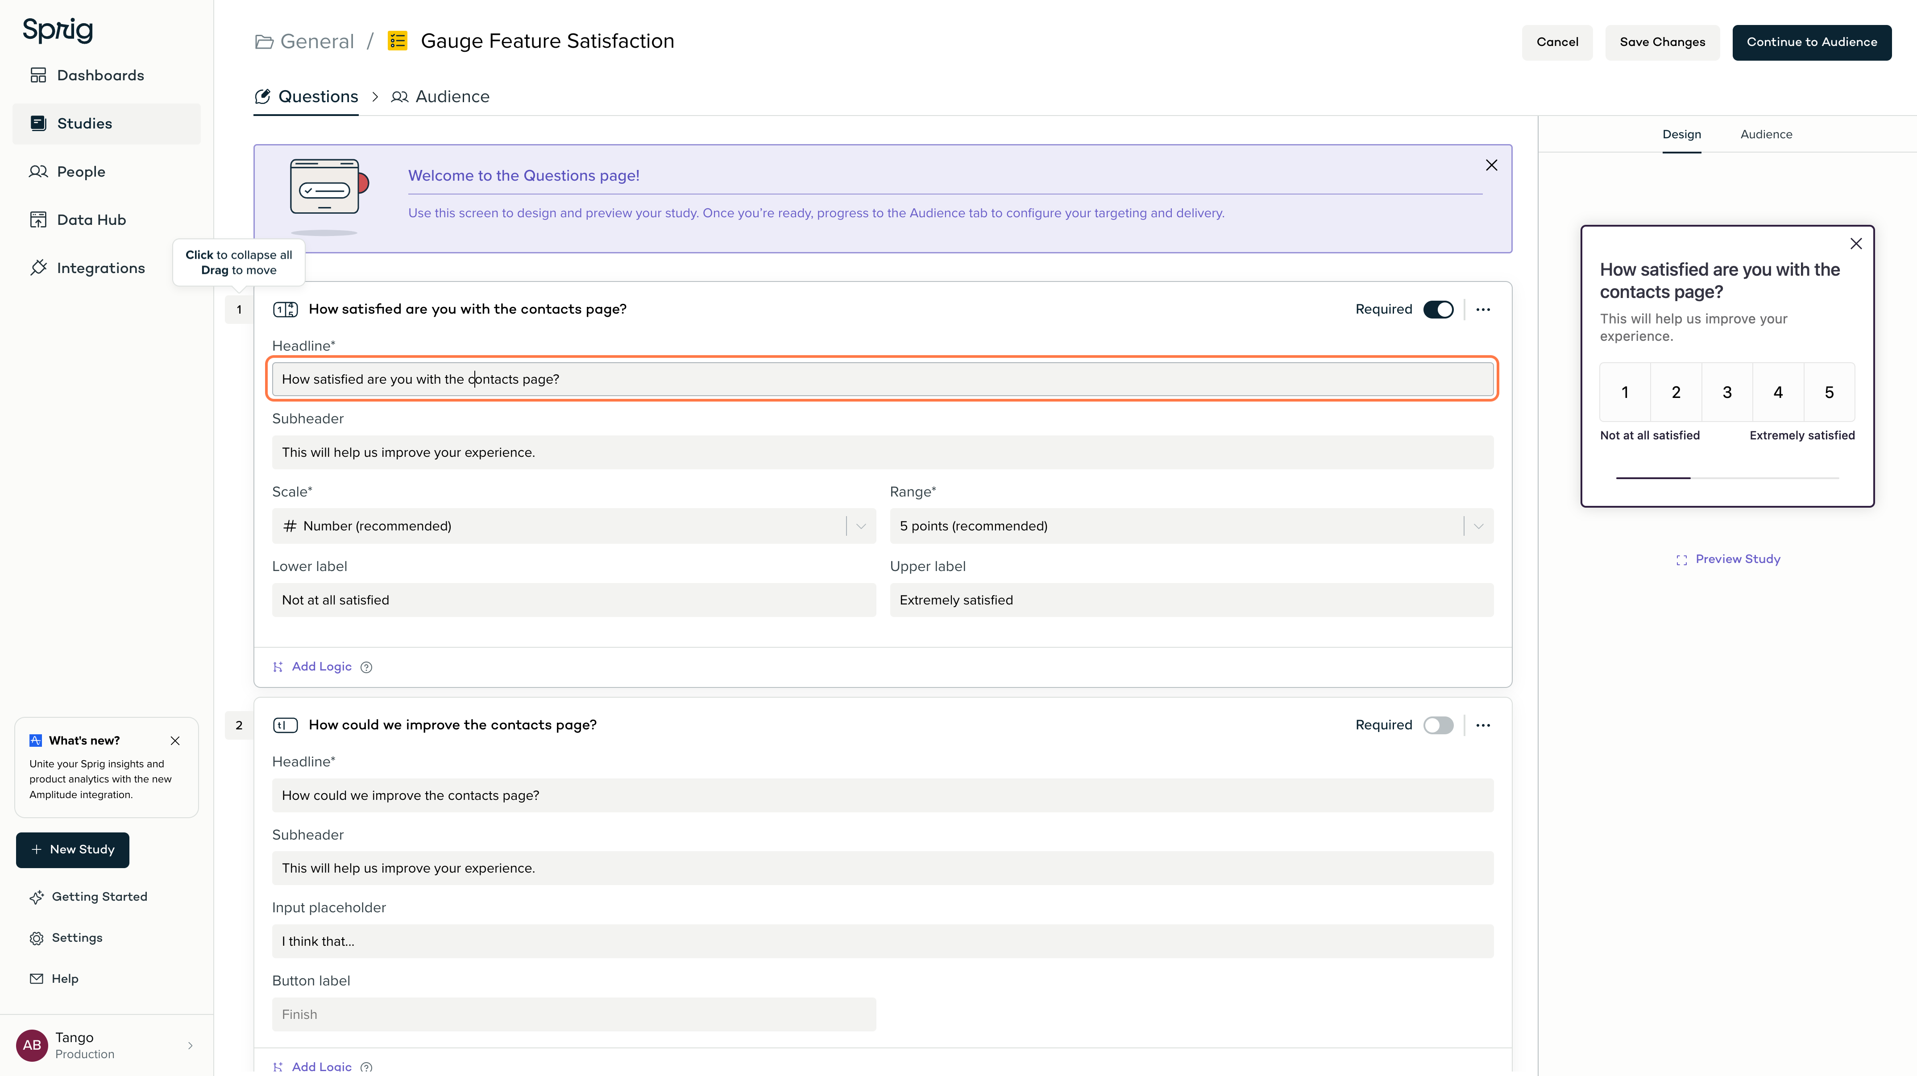Select rating 2 in preview
Viewport: 1917px width, 1076px height.
pyautogui.click(x=1676, y=393)
